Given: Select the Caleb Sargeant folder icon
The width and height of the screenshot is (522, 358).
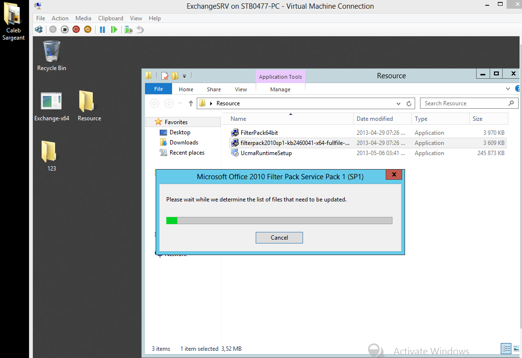Looking at the screenshot, I should pos(14,21).
